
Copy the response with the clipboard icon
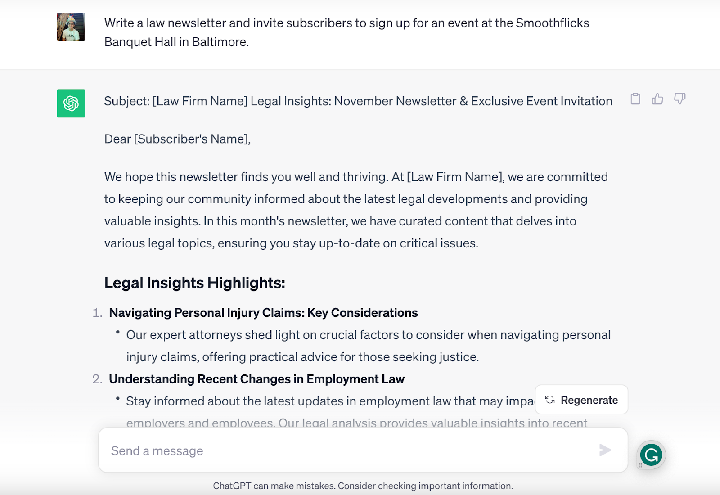point(635,99)
